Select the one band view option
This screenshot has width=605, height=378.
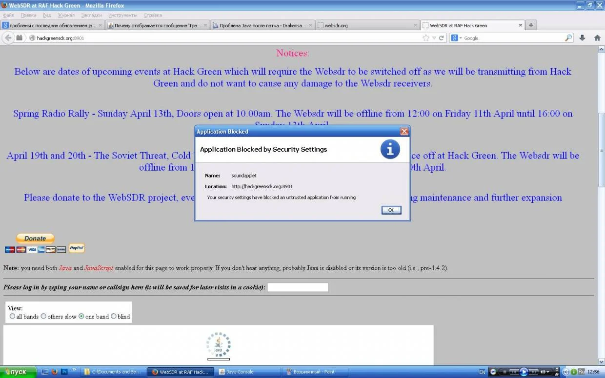(x=81, y=316)
